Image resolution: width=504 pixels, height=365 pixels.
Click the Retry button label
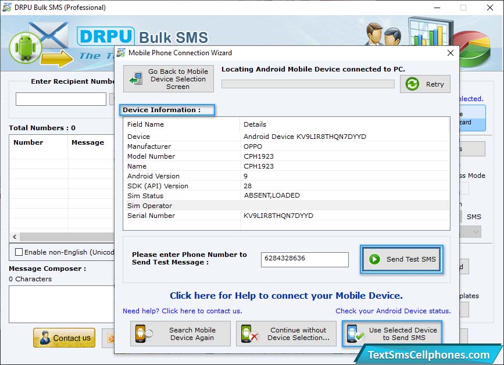(x=435, y=84)
